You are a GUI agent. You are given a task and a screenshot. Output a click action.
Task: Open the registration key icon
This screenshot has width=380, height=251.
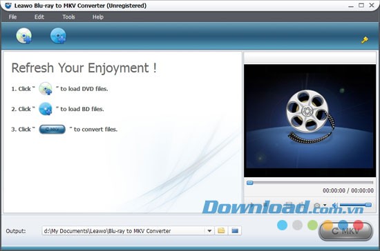[365, 40]
